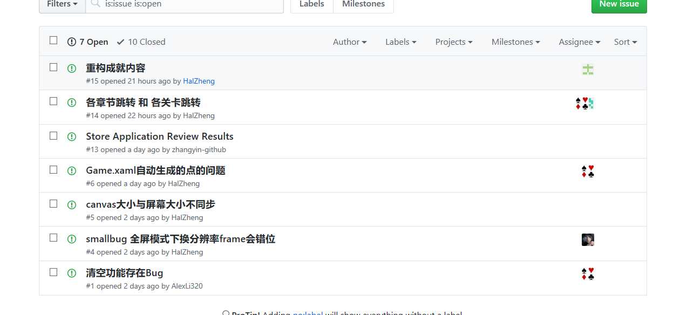Click open-issue icon beside Game.xaml自动生成的点的问题
The height and width of the screenshot is (315, 687).
pyautogui.click(x=72, y=170)
